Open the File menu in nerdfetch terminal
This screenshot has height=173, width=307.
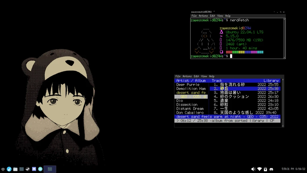[194, 16]
